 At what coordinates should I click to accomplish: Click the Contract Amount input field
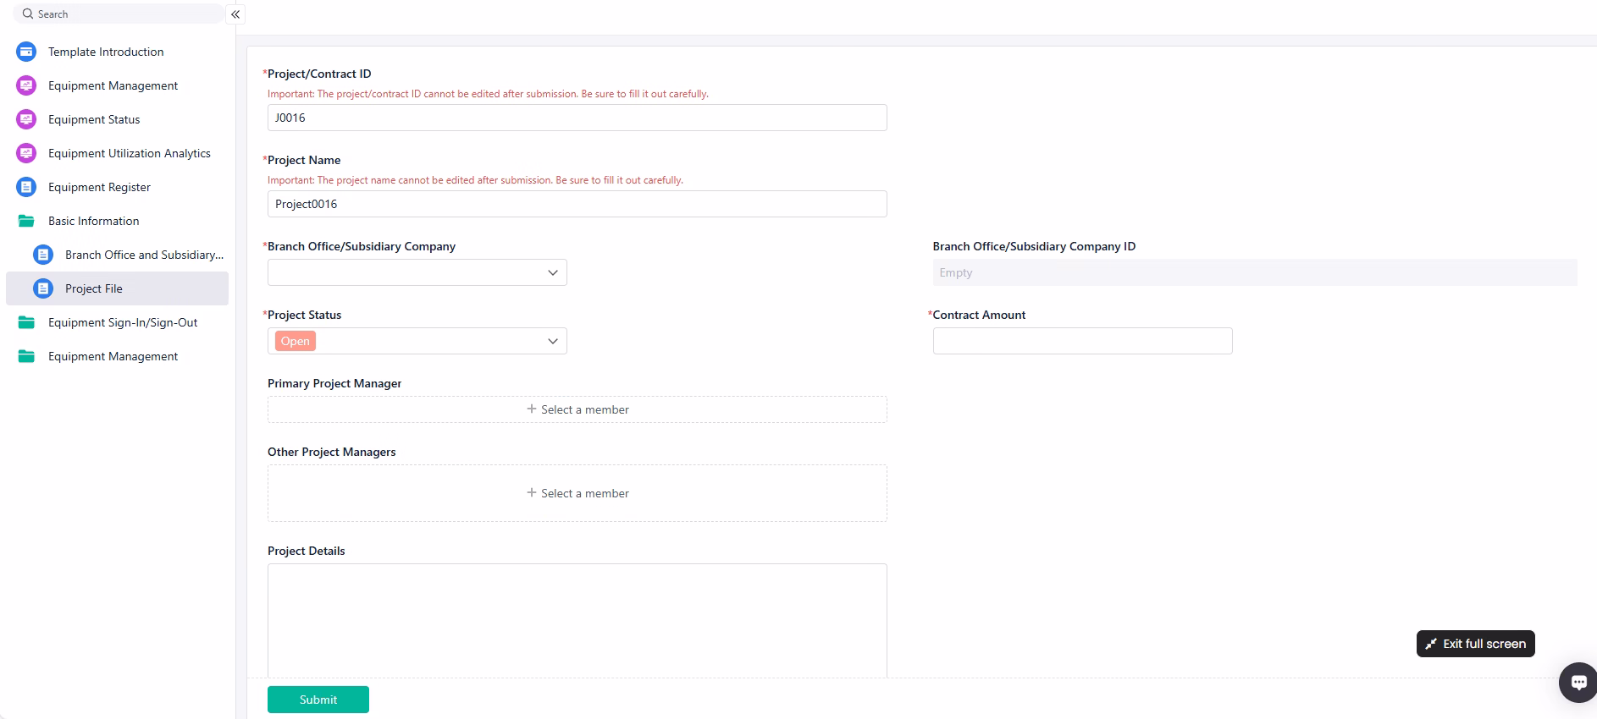click(1081, 341)
